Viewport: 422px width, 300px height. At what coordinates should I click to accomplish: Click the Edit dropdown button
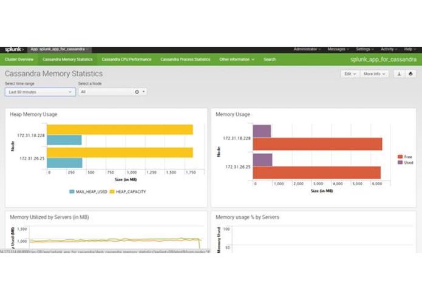click(x=350, y=74)
